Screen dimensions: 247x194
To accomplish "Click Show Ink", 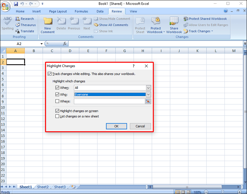I will (x=103, y=31).
